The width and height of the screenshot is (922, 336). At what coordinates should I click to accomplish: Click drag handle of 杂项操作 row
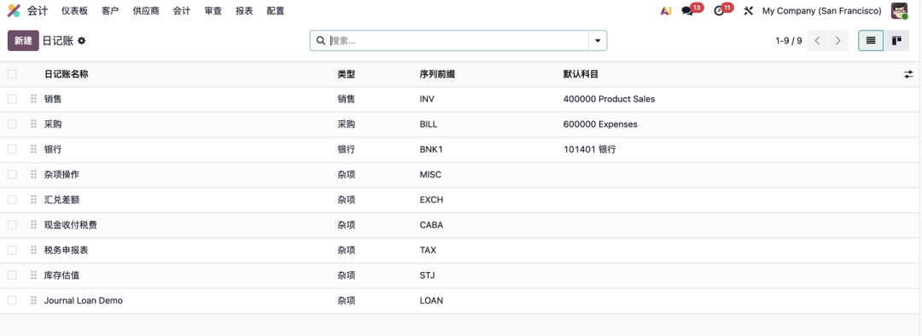pos(33,175)
